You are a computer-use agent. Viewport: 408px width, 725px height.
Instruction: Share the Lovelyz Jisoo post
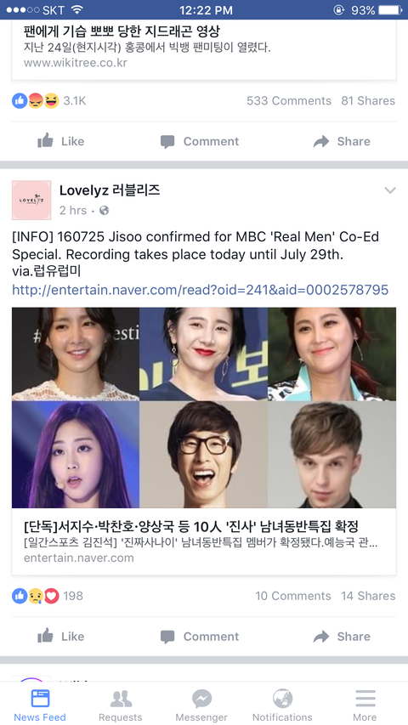[x=342, y=637]
